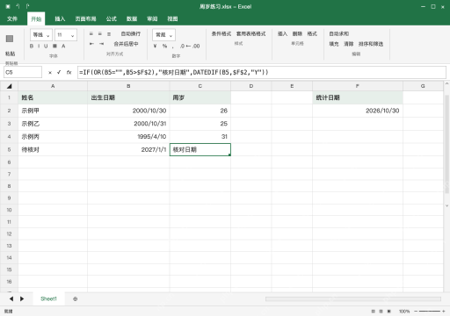Click the Name Box showing C5
This screenshot has width=450, height=316.
tap(23, 72)
